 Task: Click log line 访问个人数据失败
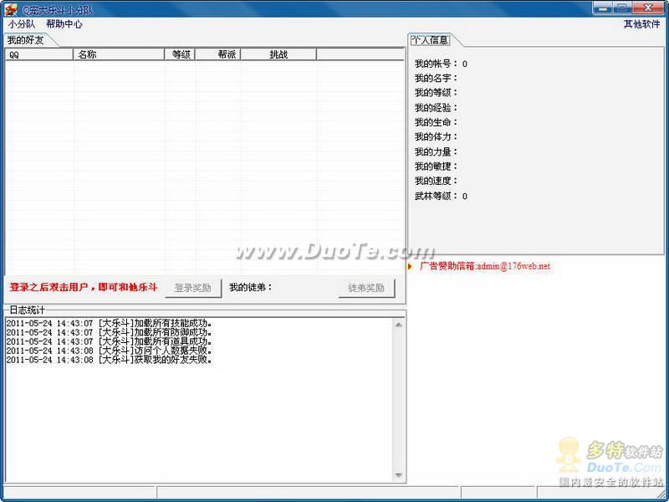110,351
